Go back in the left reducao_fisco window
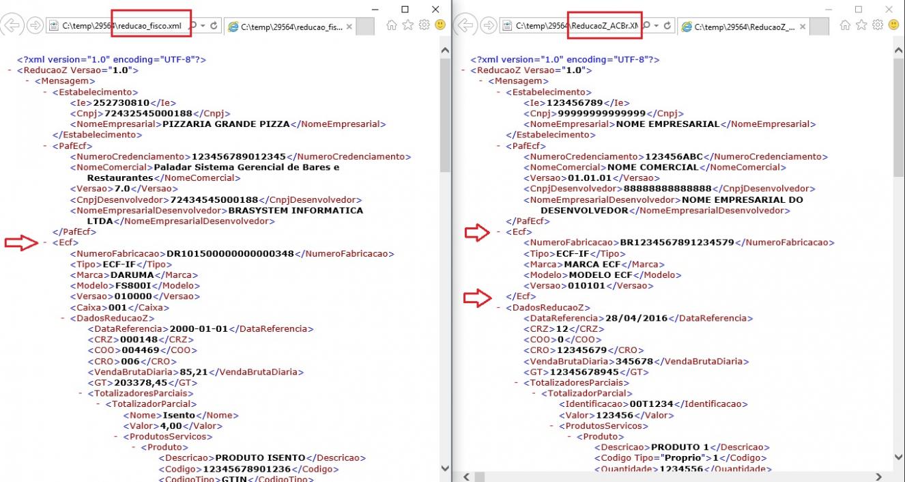Screen dimensions: 905x482 (12, 25)
